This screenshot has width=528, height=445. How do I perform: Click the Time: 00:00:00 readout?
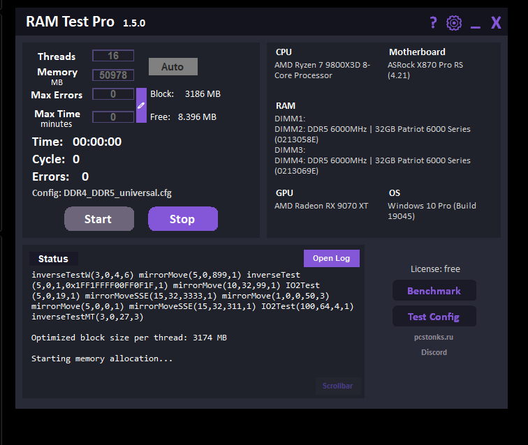[77, 142]
